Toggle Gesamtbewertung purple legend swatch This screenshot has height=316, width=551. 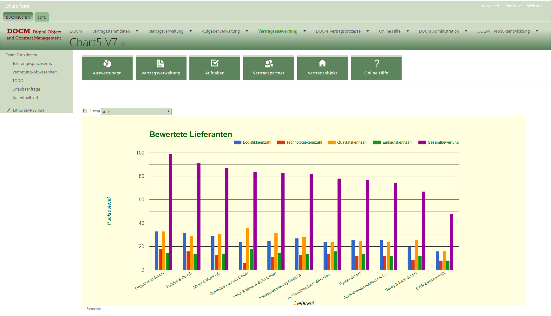point(422,142)
